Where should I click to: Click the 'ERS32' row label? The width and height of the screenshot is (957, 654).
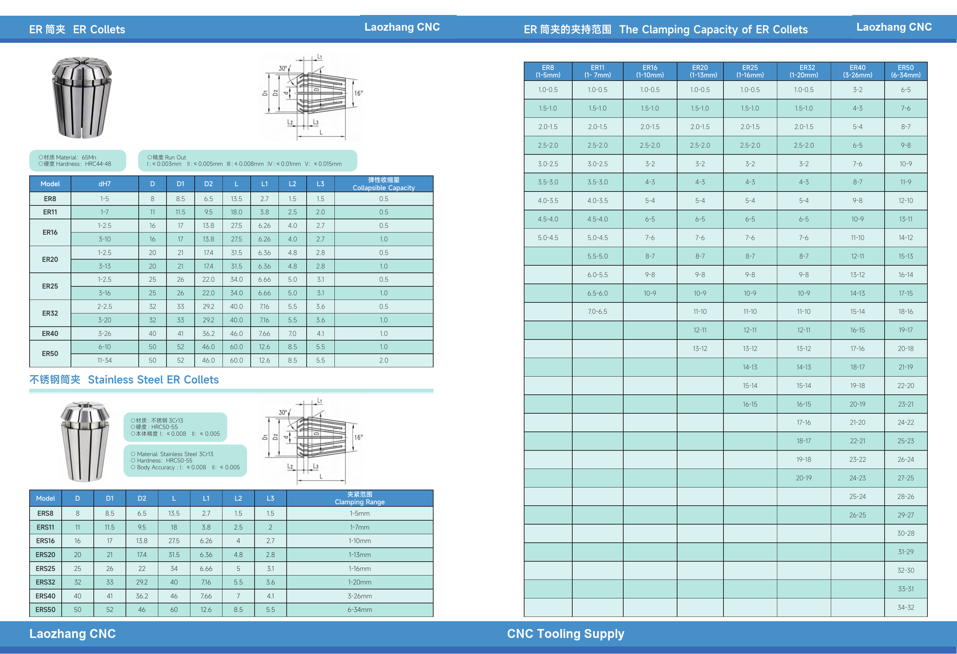click(46, 582)
